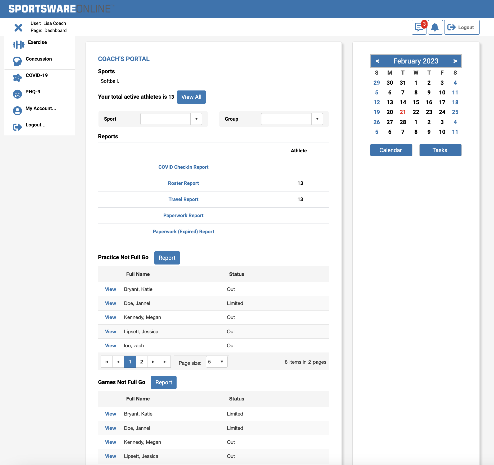The width and height of the screenshot is (494, 465).
Task: Open My Account profile icon
Action: click(17, 111)
